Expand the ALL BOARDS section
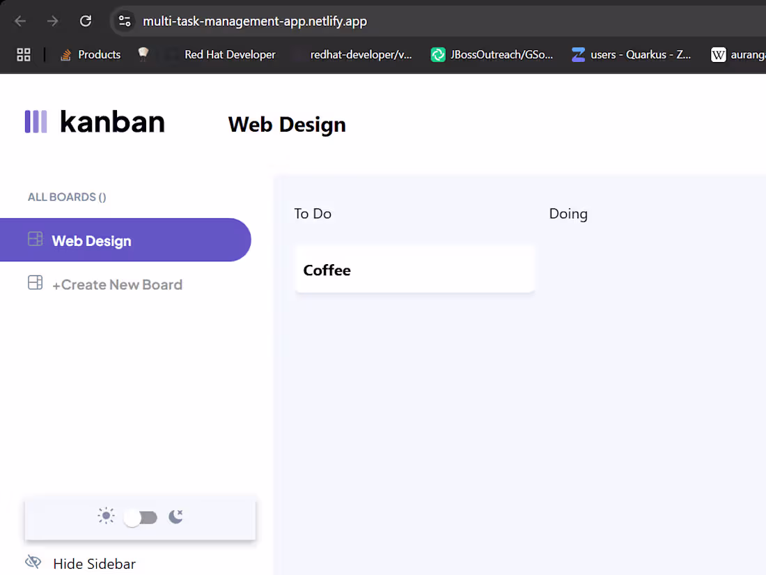This screenshot has width=766, height=575. point(66,197)
